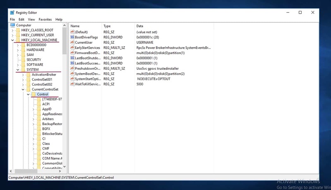Click the tree horizontal scroll left arrow
Image resolution: width=331 pixels, height=190 pixels.
click(x=11, y=171)
